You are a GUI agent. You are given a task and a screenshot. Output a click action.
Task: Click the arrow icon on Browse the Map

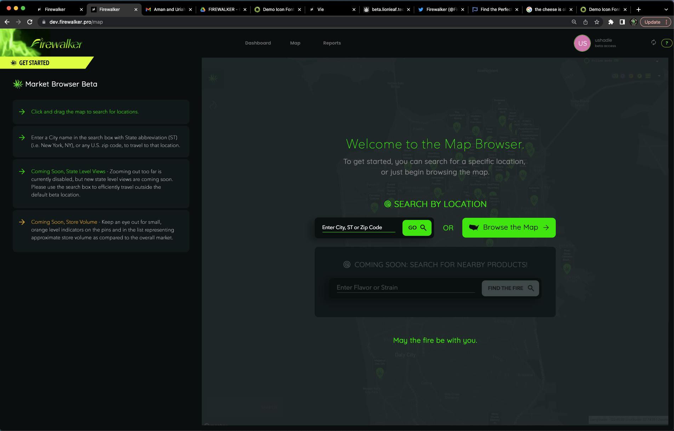[546, 227]
